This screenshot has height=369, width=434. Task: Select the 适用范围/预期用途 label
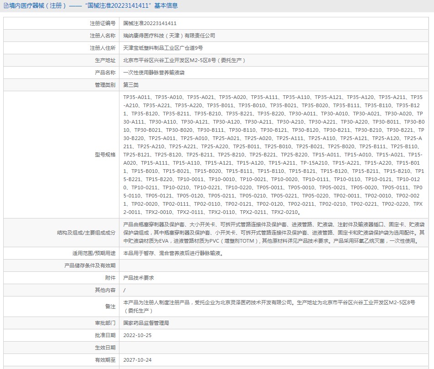tap(94, 253)
